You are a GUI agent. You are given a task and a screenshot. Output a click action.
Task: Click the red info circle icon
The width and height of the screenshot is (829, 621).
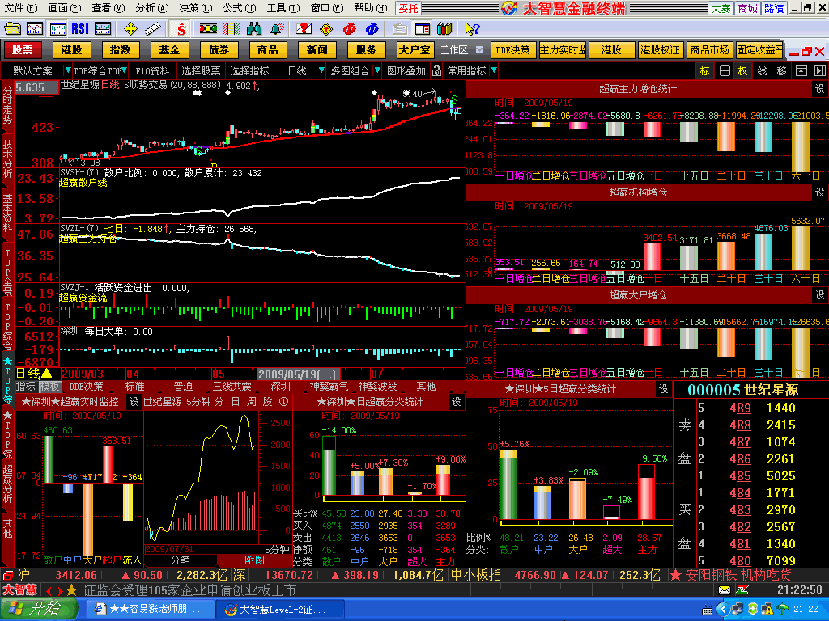pos(350,28)
